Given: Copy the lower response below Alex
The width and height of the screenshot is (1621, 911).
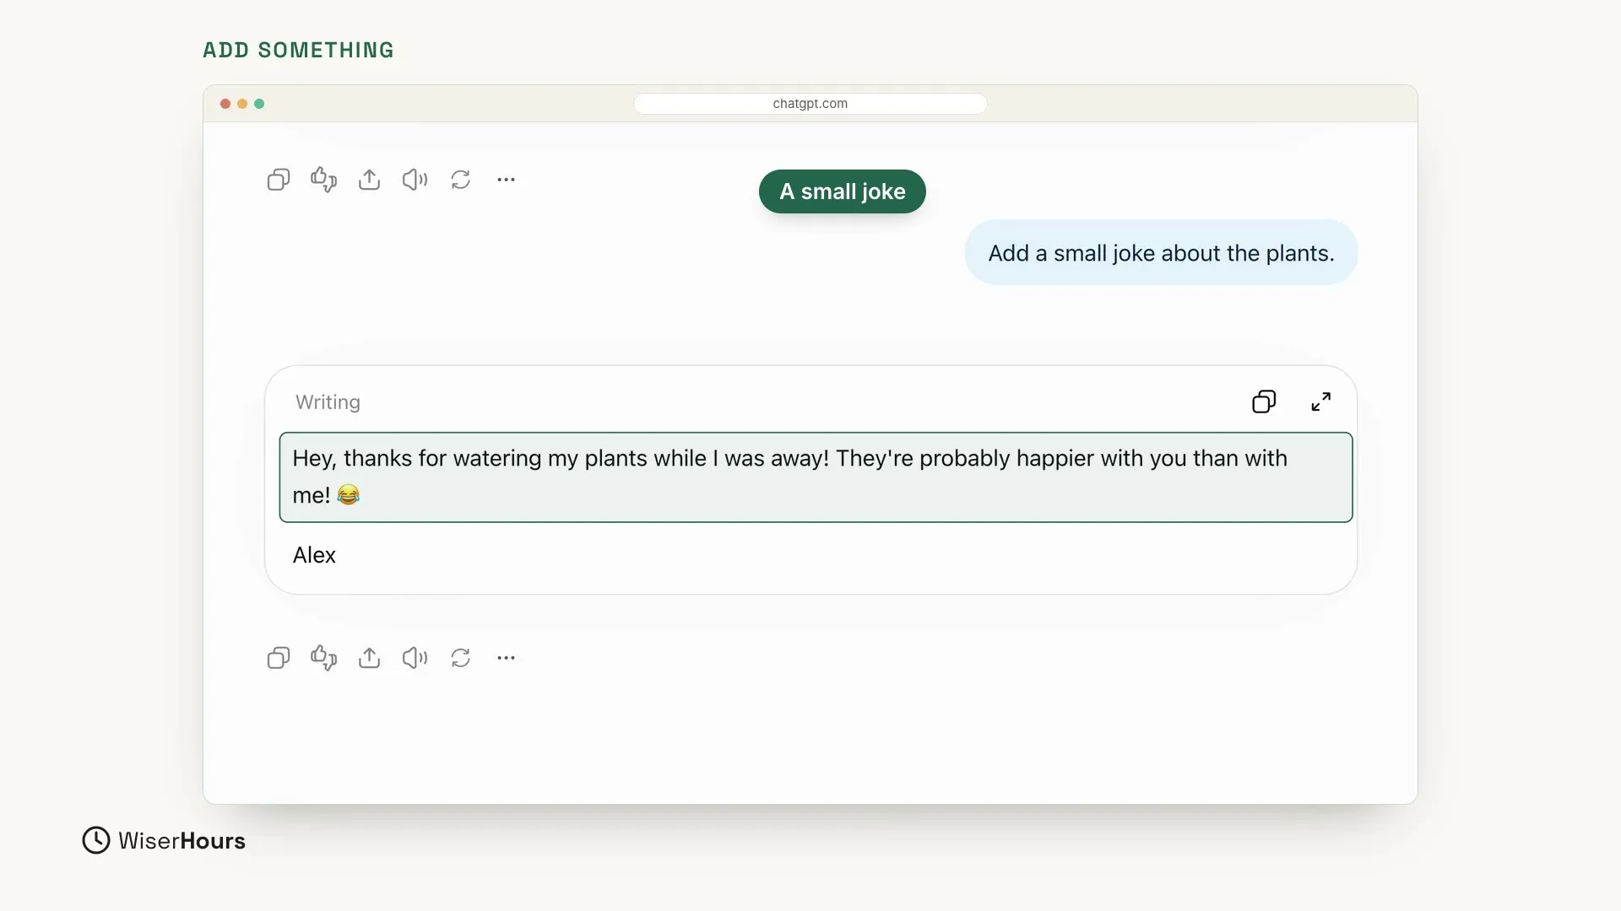Looking at the screenshot, I should [279, 658].
